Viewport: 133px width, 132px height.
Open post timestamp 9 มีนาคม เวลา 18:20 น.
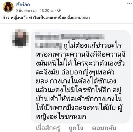click(x=35, y=11)
